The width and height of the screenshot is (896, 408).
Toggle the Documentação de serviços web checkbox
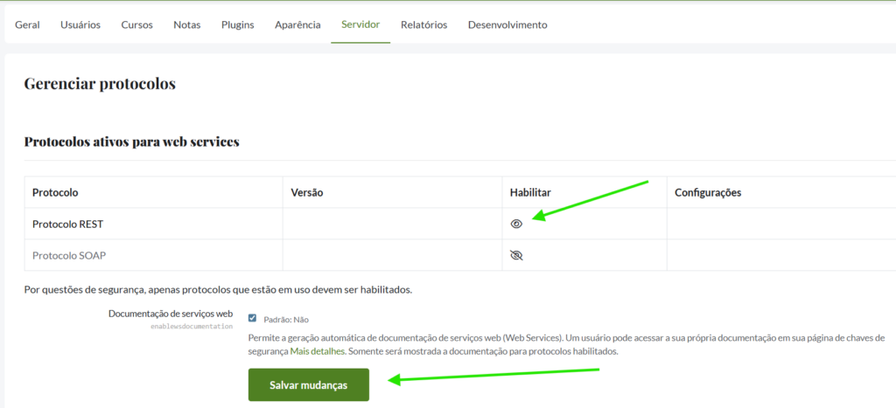pyautogui.click(x=253, y=318)
